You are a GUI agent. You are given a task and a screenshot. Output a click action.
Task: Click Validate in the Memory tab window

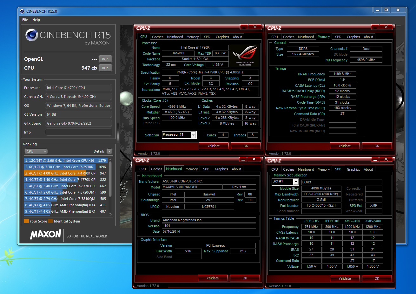tap(345, 146)
